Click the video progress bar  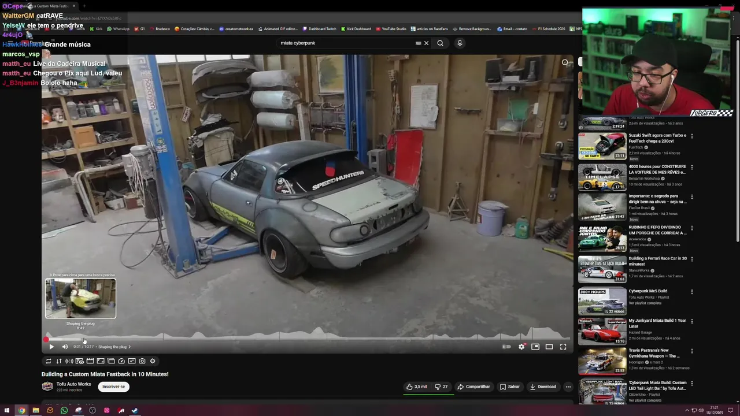308,339
